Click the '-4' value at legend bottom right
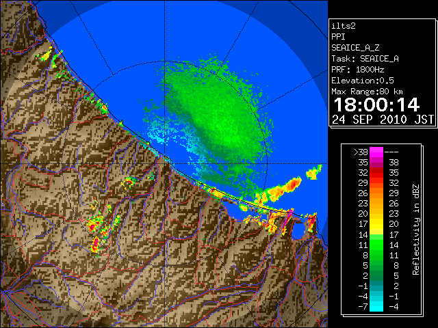Screen dimensions: 438x328 [394, 307]
